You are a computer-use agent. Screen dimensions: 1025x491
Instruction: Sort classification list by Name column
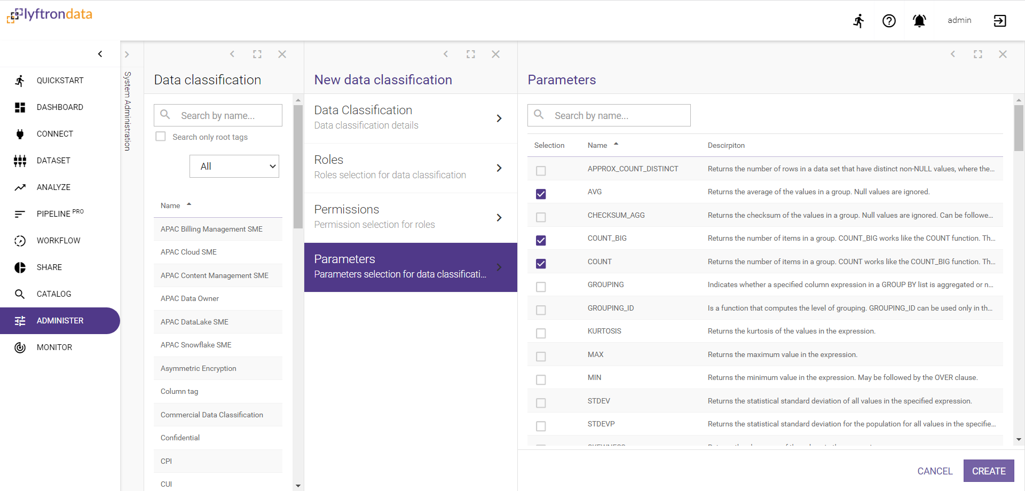(176, 205)
